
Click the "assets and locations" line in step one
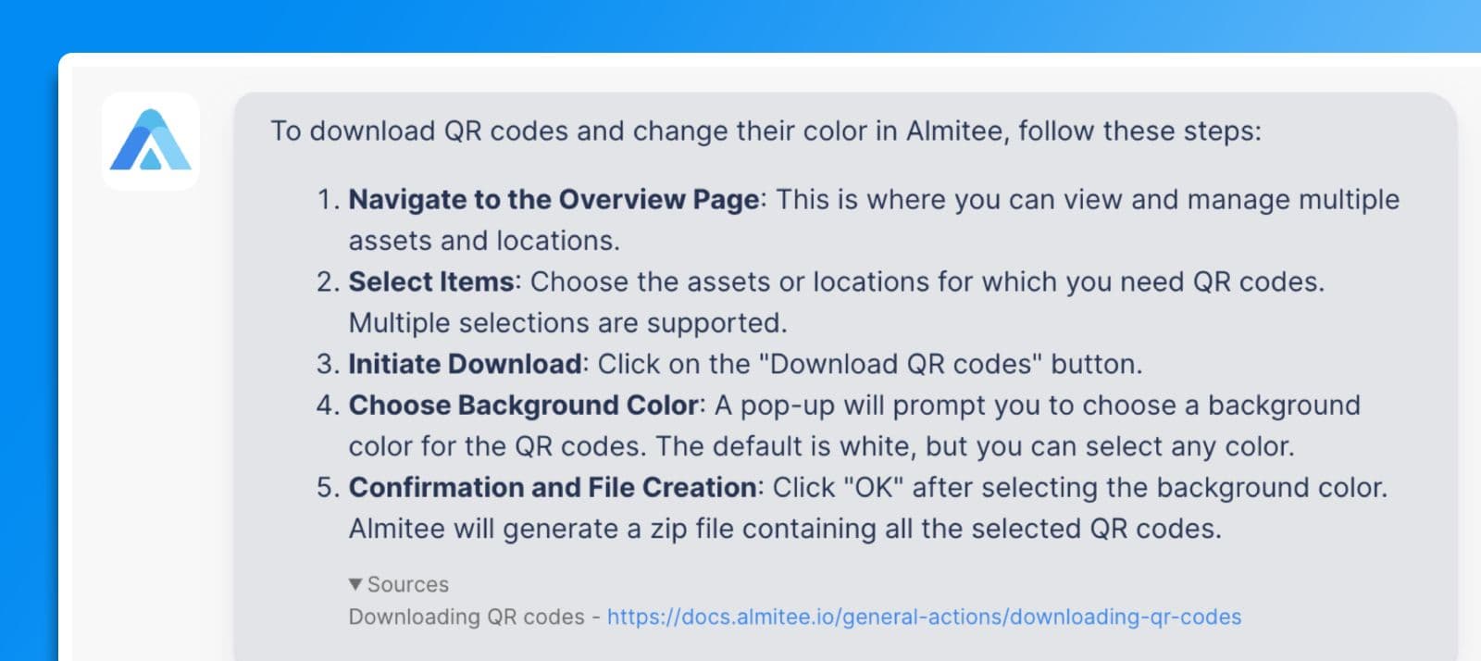(x=484, y=241)
